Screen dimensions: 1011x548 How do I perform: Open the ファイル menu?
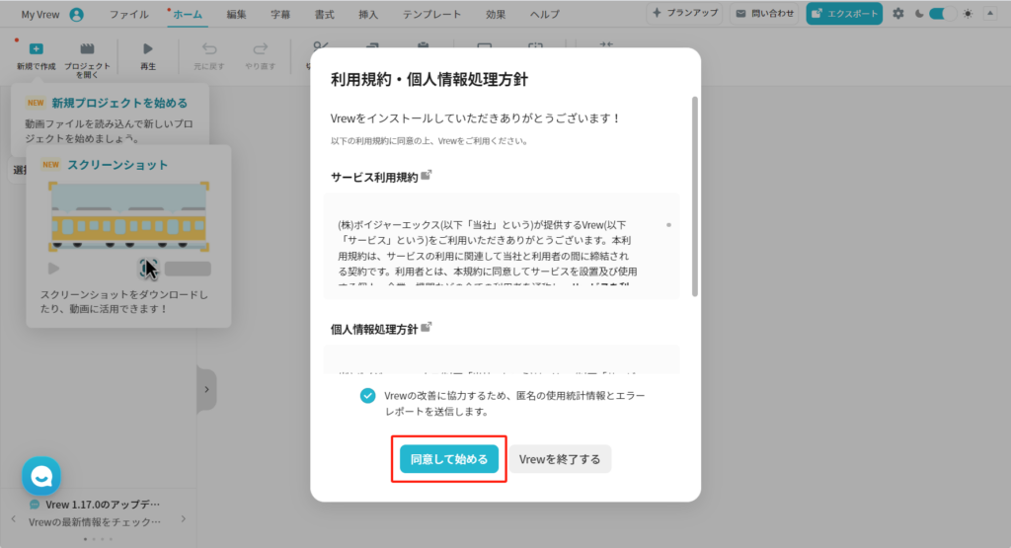point(129,14)
